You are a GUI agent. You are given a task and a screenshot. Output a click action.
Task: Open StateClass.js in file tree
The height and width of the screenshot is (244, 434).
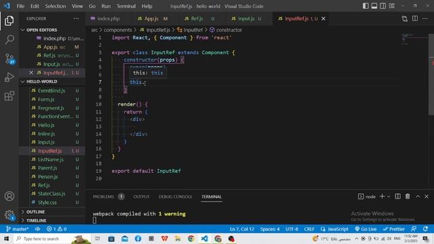[x=52, y=194]
